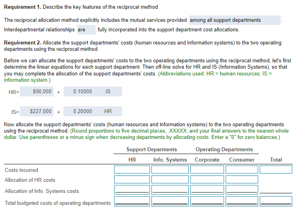This screenshot has height=210, width=295.
Task: Select Total budgeted costs Corporate cell
Action: click(207, 201)
